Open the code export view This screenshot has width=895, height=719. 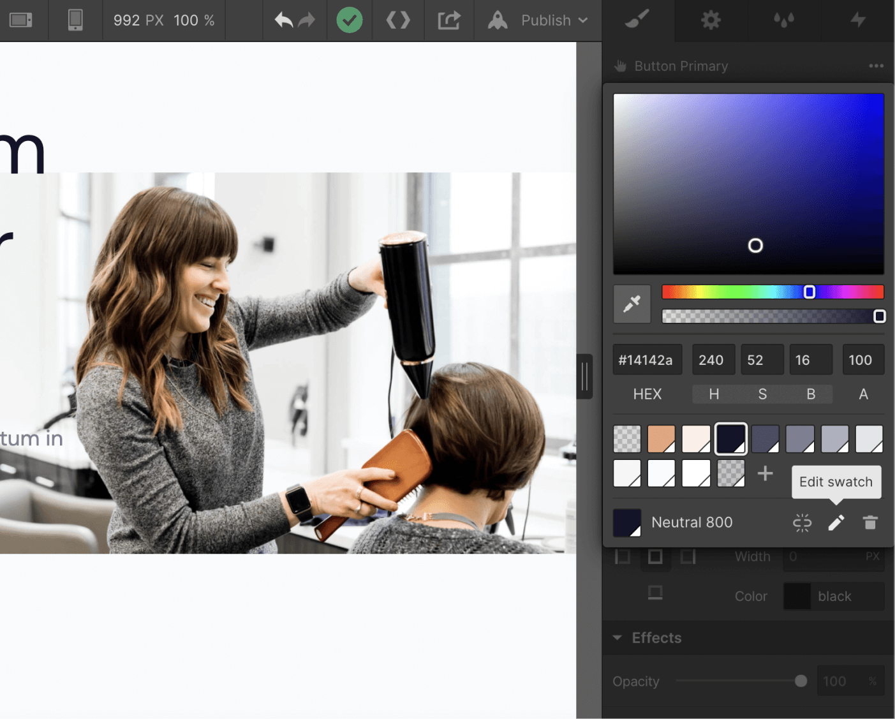pos(398,20)
